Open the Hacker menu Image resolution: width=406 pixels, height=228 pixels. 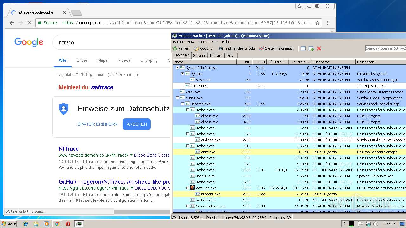(178, 42)
